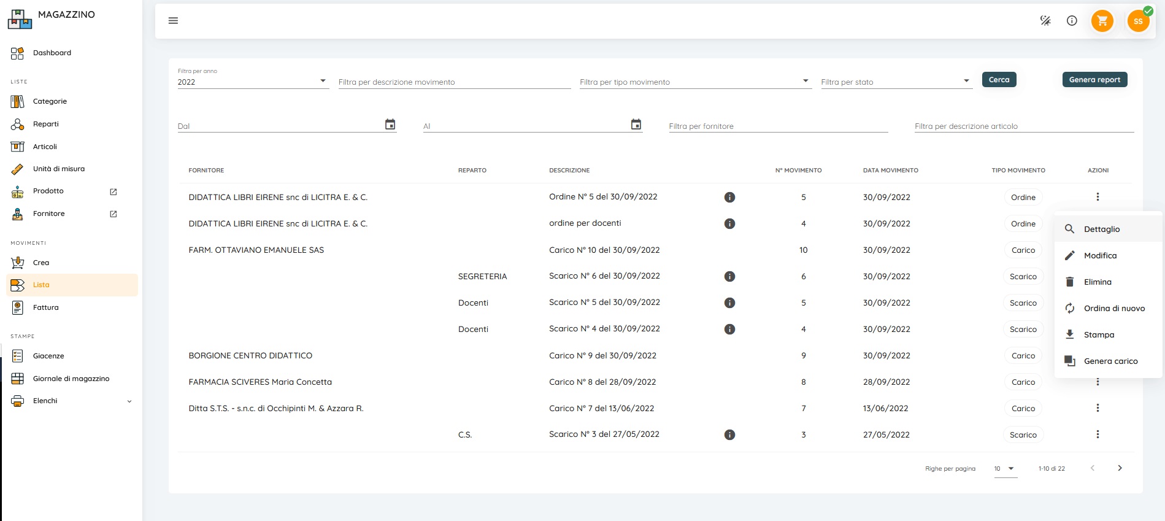The width and height of the screenshot is (1165, 521).
Task: Open Filtra per stato dropdown
Action: click(966, 81)
